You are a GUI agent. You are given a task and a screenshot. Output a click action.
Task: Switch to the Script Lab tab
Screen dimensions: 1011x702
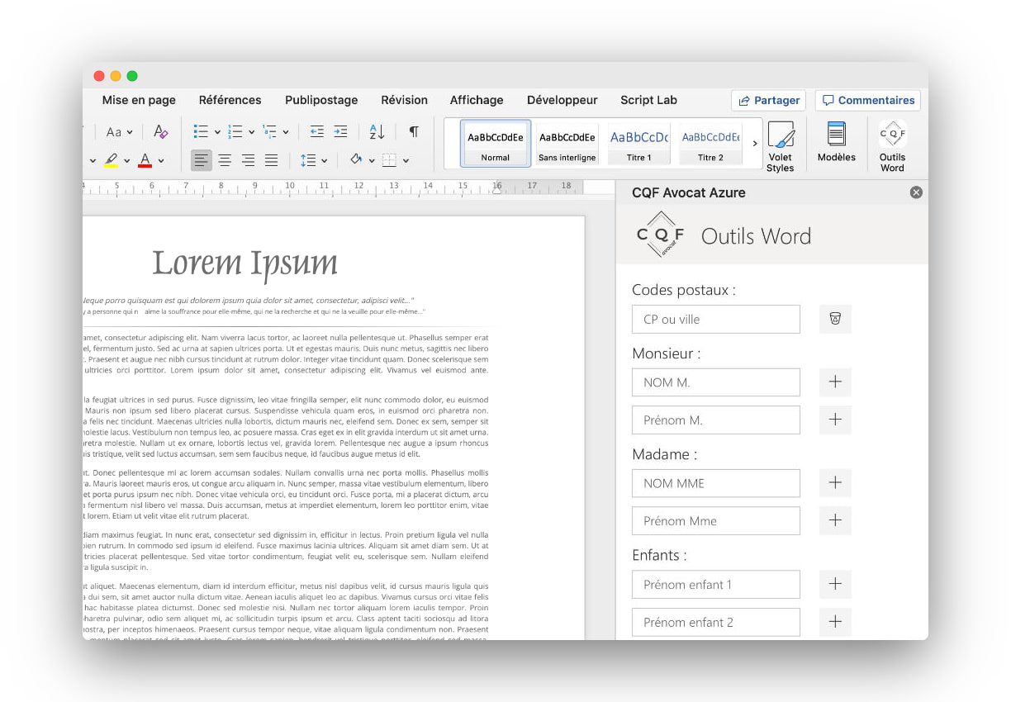click(648, 100)
